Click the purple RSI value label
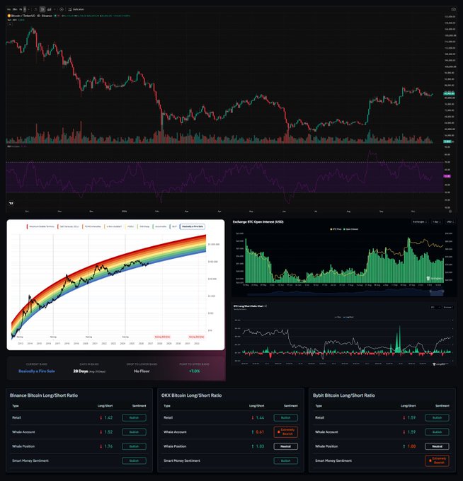Image resolution: width=463 pixels, height=481 pixels. coord(447,176)
